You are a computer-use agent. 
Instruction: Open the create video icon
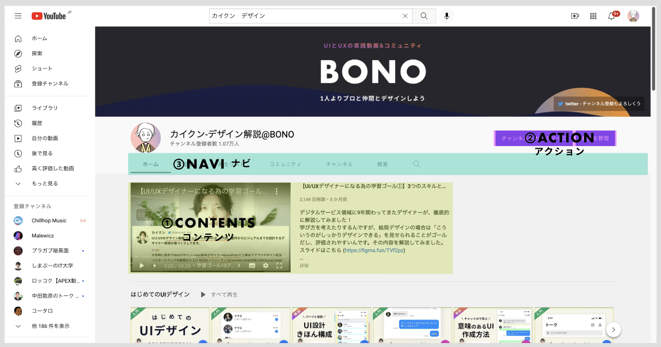(x=574, y=16)
